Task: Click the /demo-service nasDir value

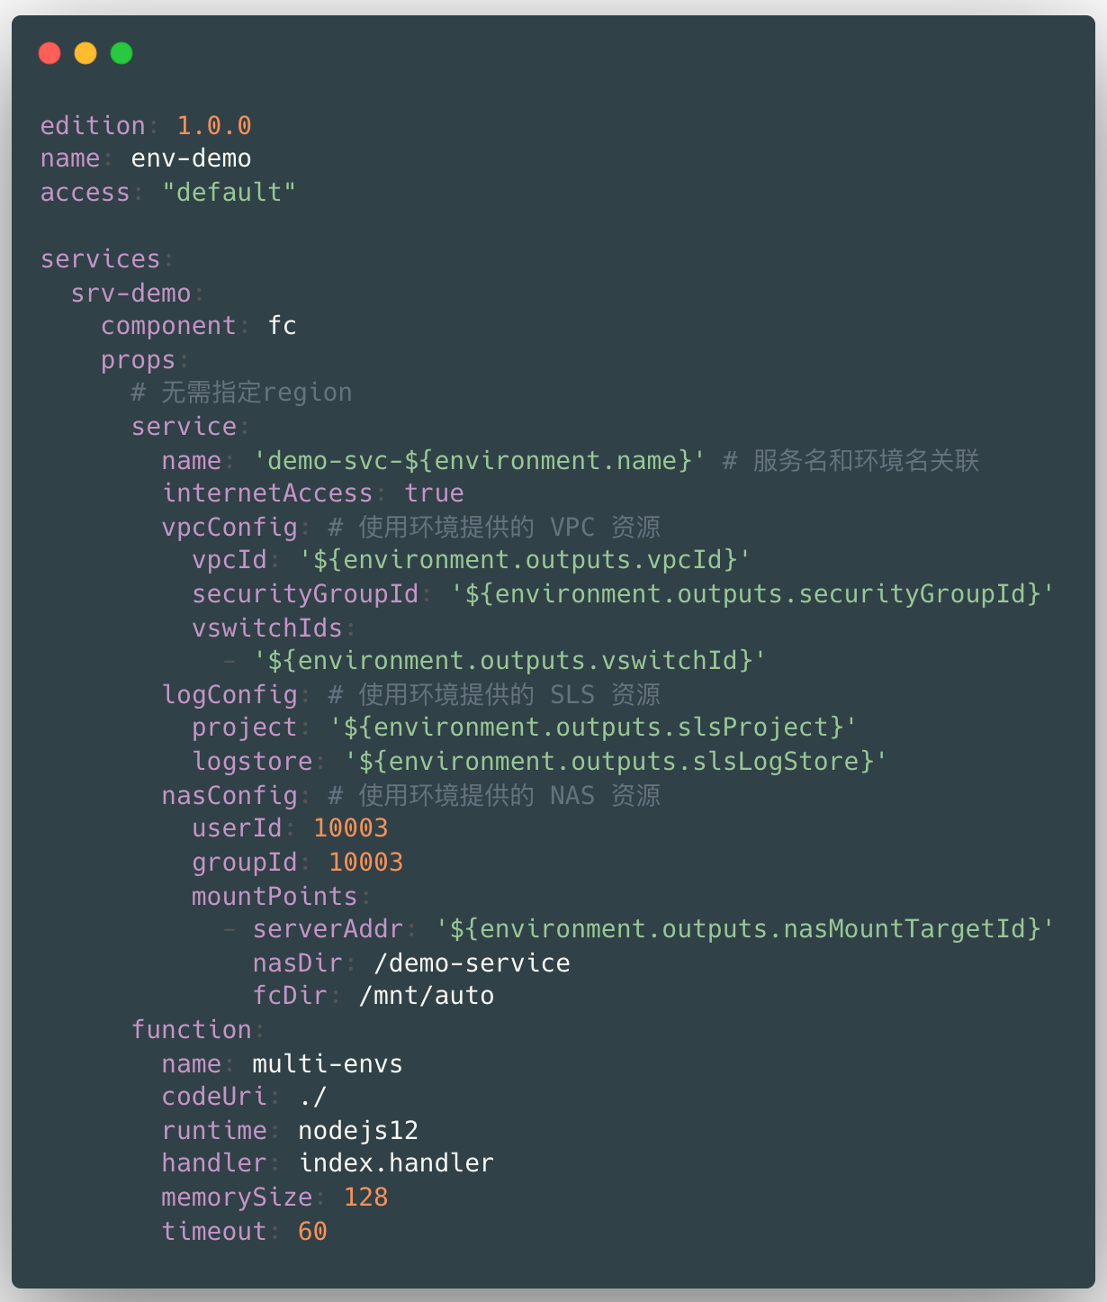Action: coord(472,963)
